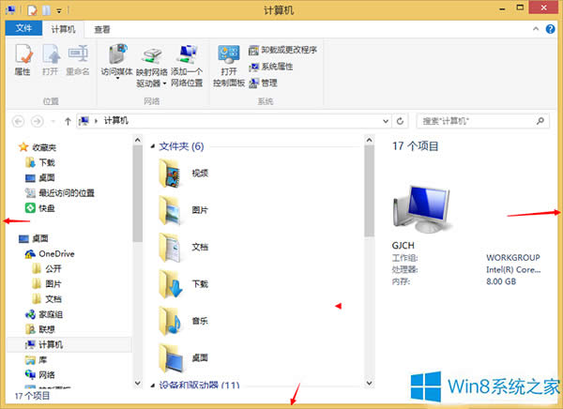Click the 搜索"计算机" search field
The height and width of the screenshot is (409, 563).
pyautogui.click(x=482, y=121)
